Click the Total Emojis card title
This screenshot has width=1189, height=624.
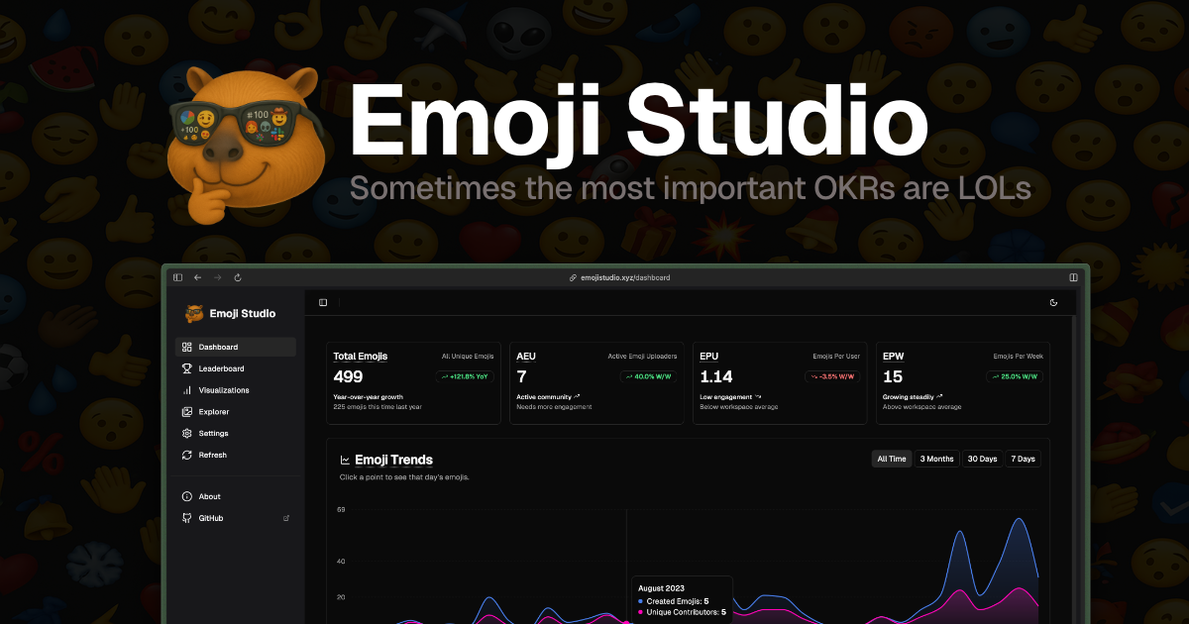[361, 356]
